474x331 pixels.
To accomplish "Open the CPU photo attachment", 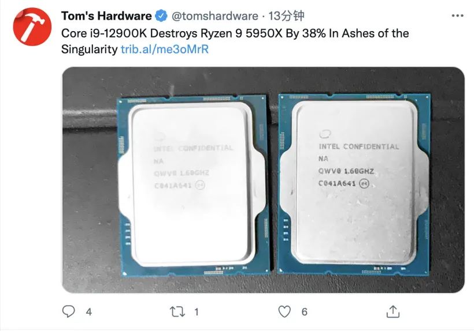I will click(263, 180).
